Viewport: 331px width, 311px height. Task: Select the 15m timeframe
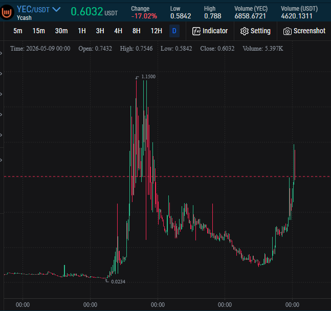click(39, 31)
